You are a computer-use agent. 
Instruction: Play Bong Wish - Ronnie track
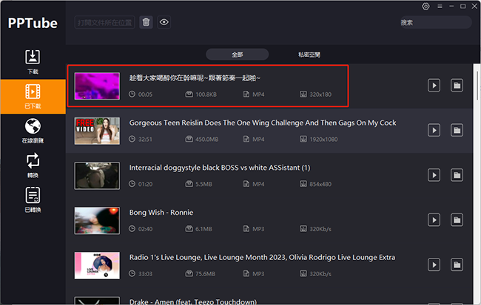(434, 220)
